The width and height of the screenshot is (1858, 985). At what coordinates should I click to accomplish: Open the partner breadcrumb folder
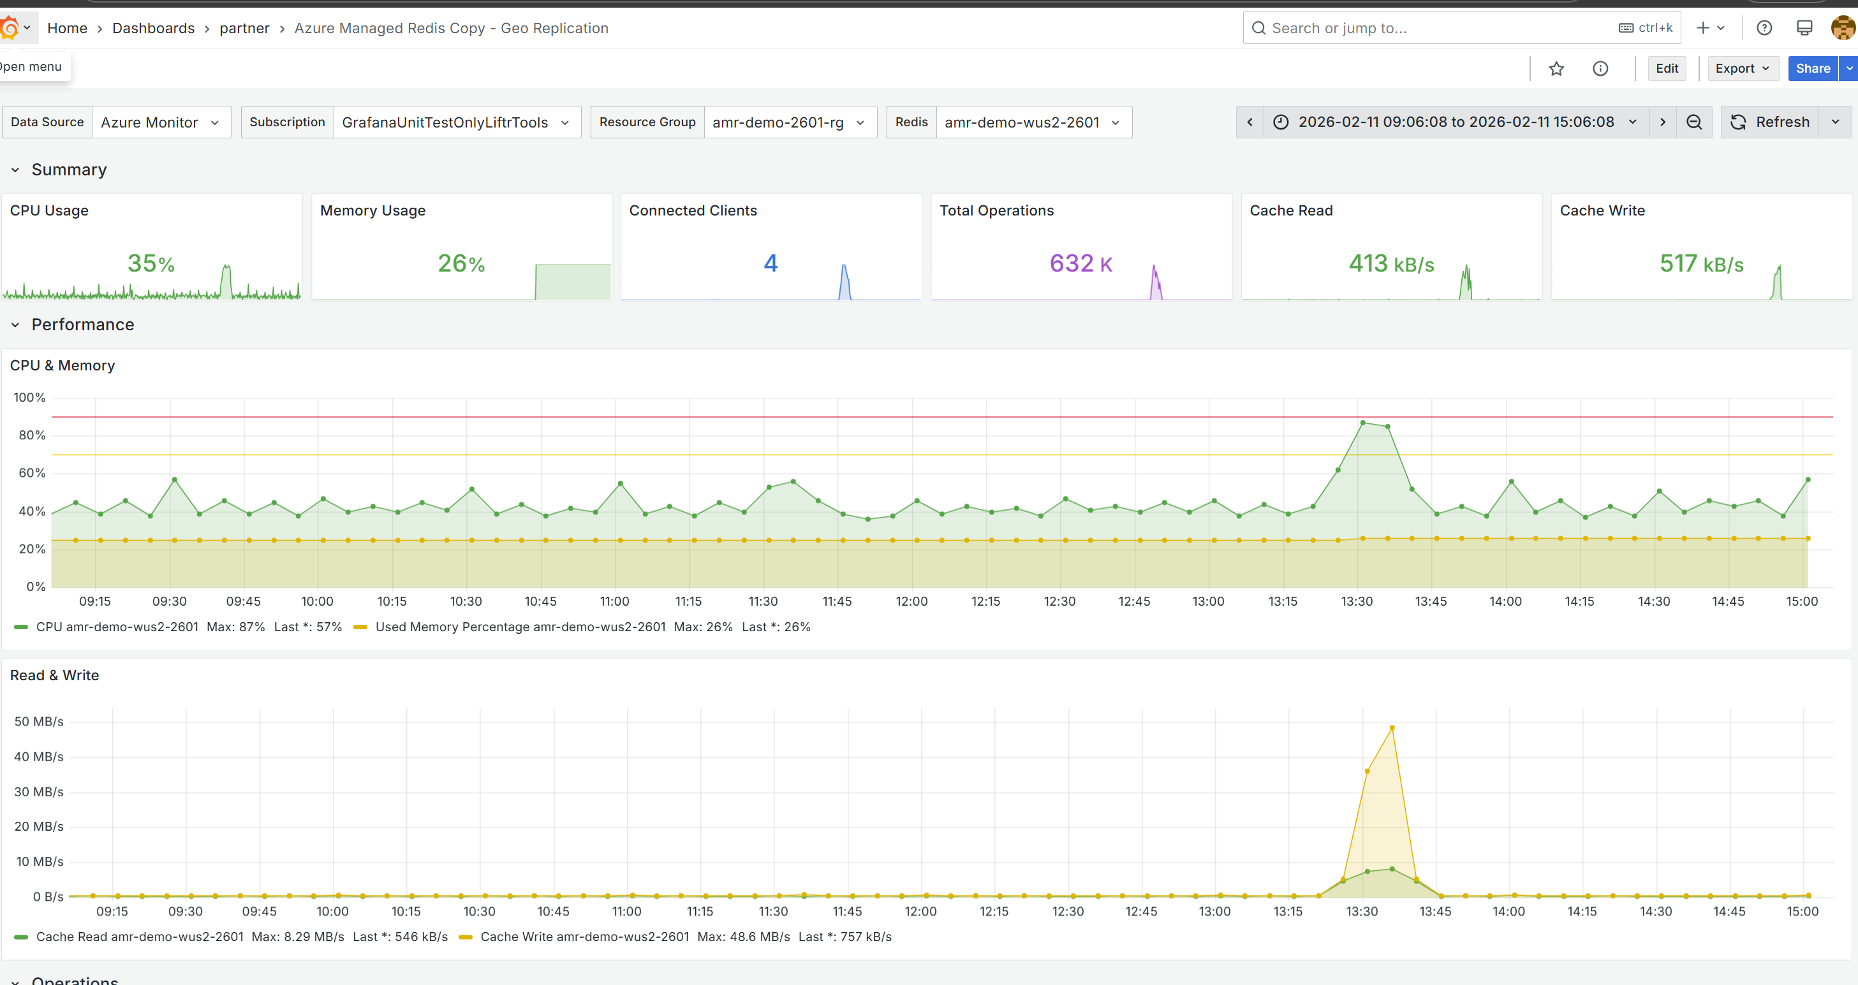click(x=244, y=28)
